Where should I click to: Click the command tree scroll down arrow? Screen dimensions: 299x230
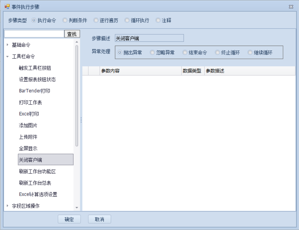click(77, 208)
